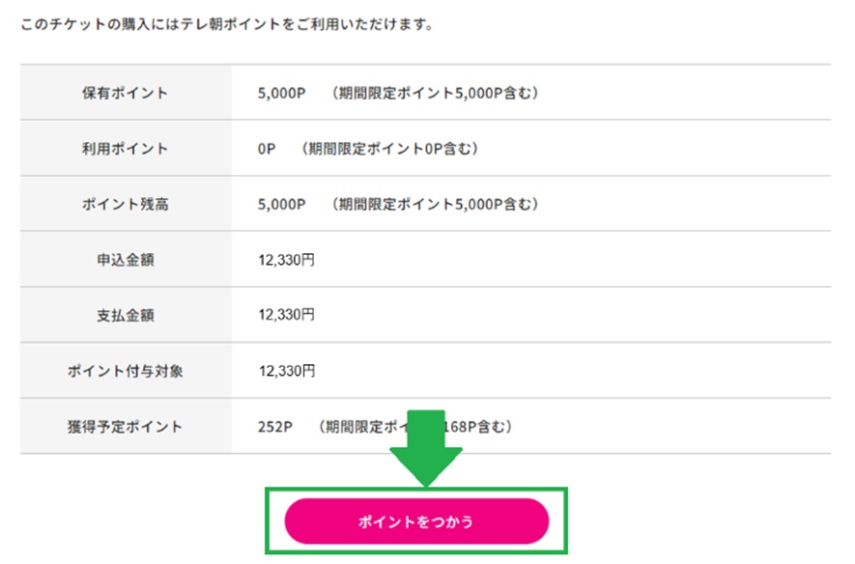Click the 12,330円 amount beside 申込金額
Viewport: 855px width, 564px height.
286,260
